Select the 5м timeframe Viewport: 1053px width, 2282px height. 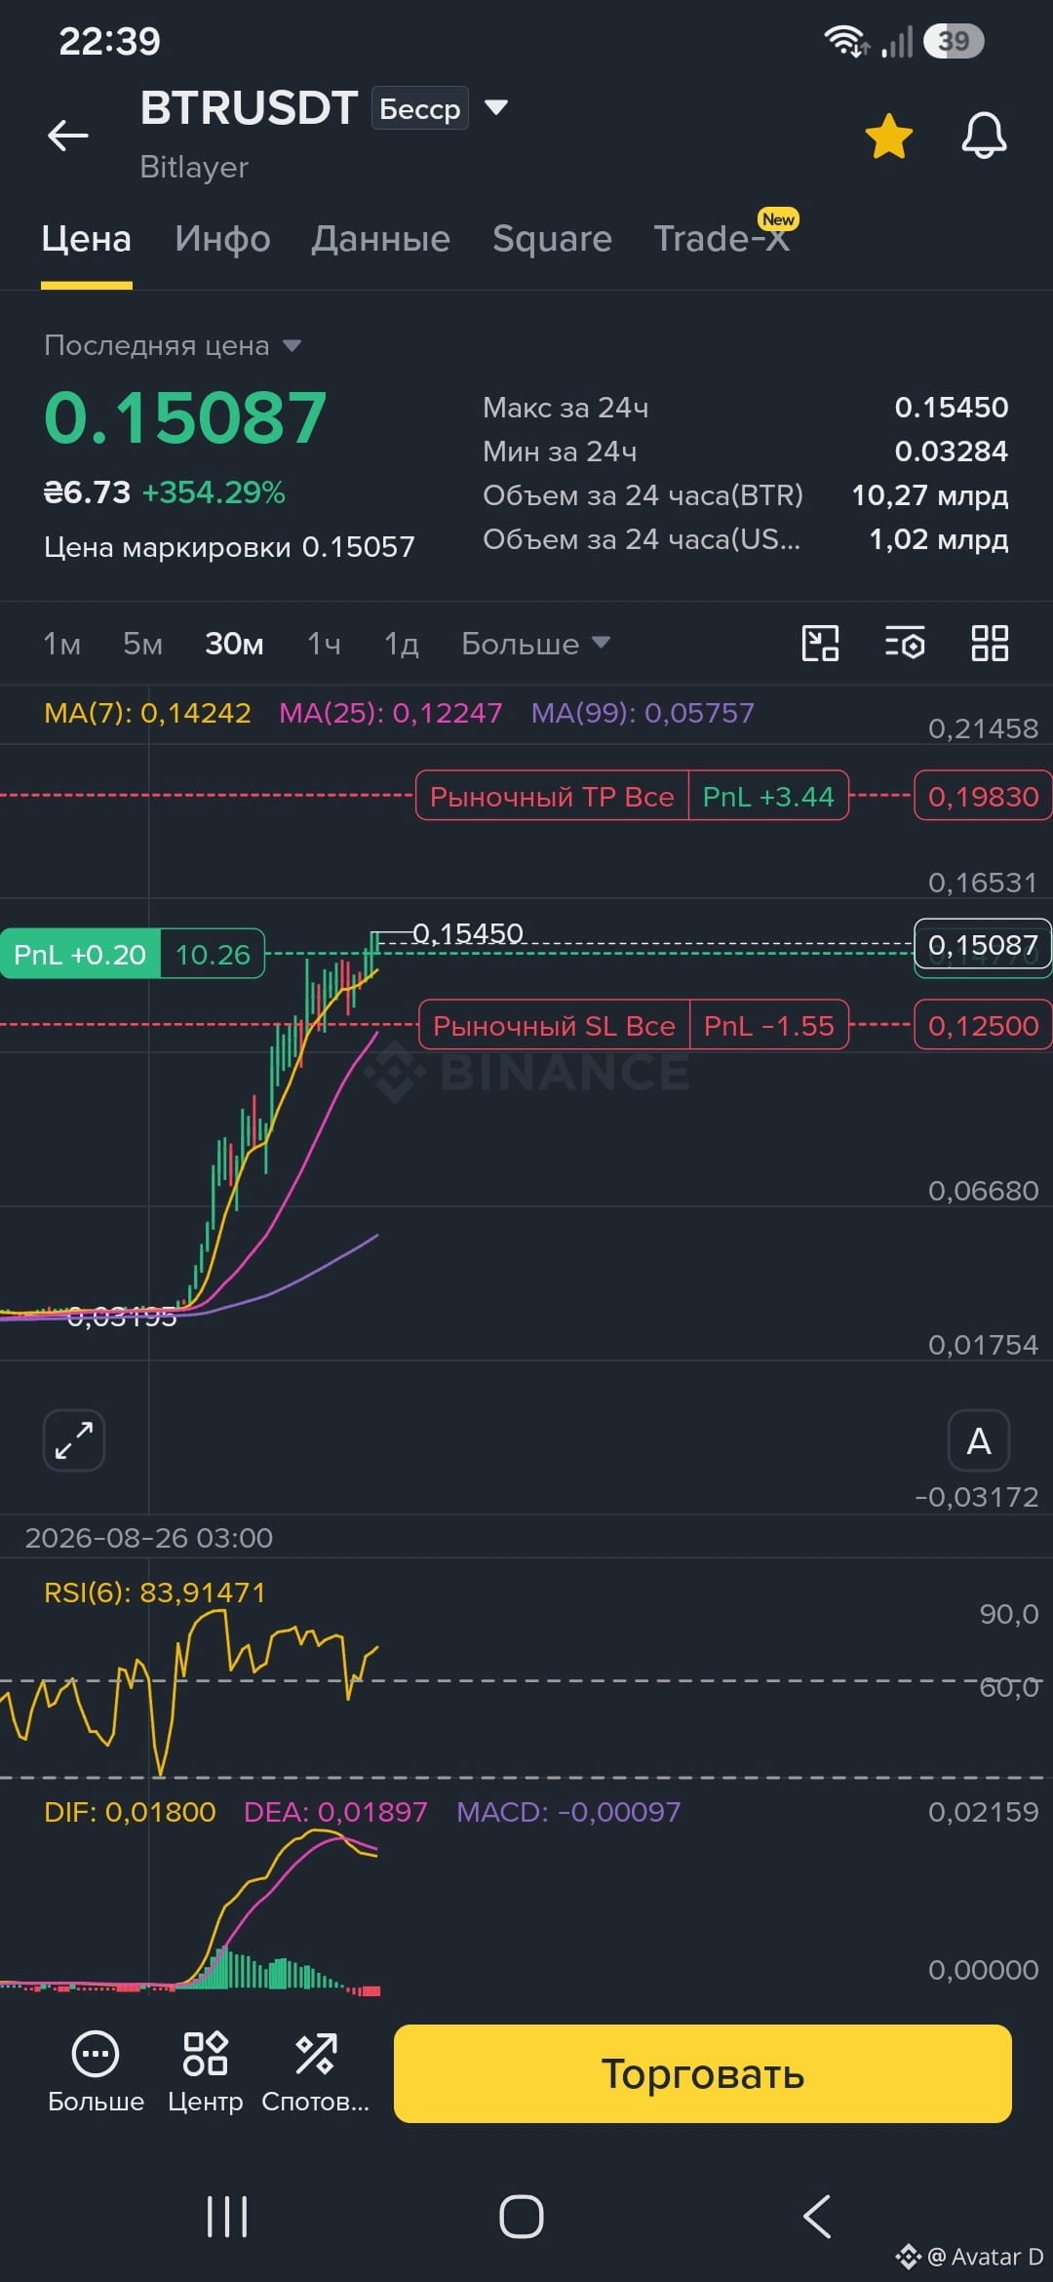pyautogui.click(x=142, y=644)
